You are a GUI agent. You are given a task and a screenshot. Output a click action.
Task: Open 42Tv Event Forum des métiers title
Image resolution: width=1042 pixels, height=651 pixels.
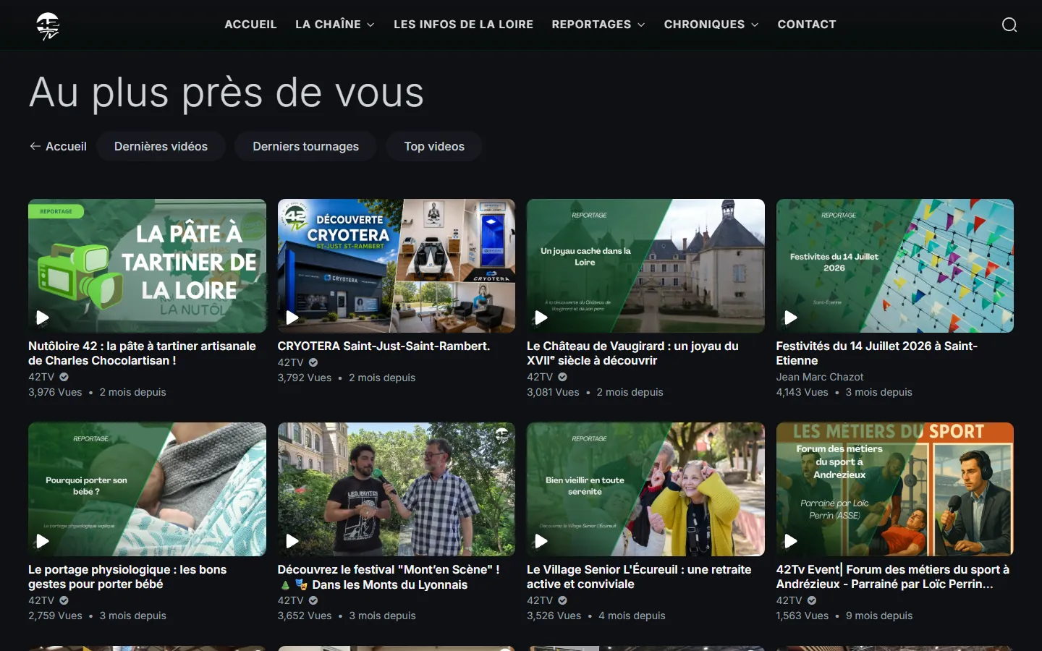pos(892,576)
